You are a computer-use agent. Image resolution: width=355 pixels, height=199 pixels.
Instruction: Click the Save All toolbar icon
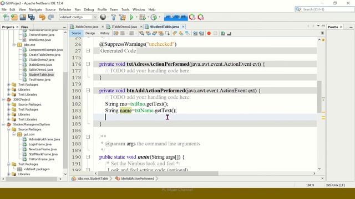click(32, 17)
